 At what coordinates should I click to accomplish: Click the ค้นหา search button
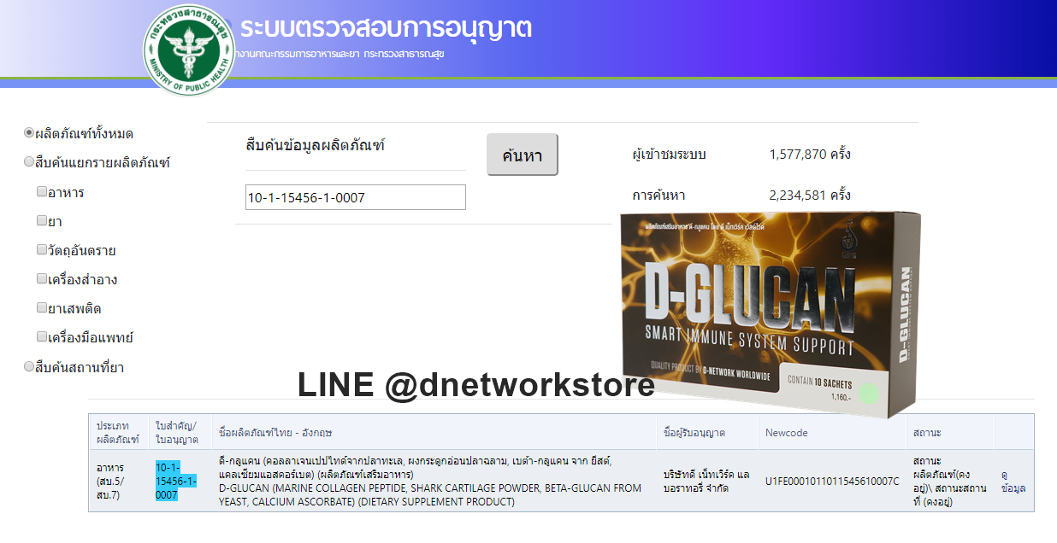click(523, 155)
